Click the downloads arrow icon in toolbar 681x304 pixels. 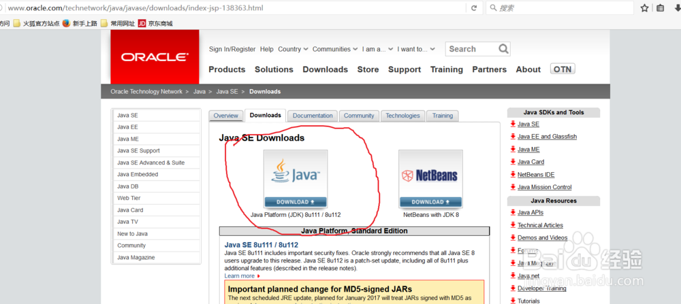pyautogui.click(x=678, y=7)
